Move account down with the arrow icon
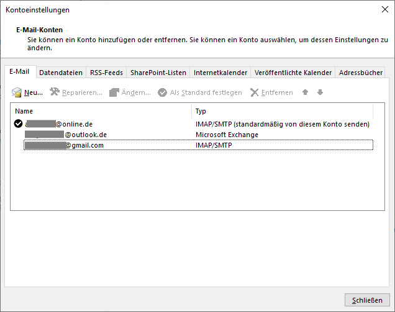395x312 pixels. click(320, 92)
